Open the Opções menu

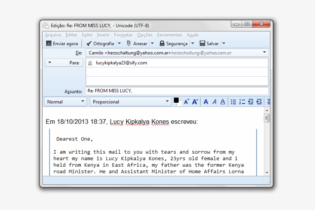(145, 35)
